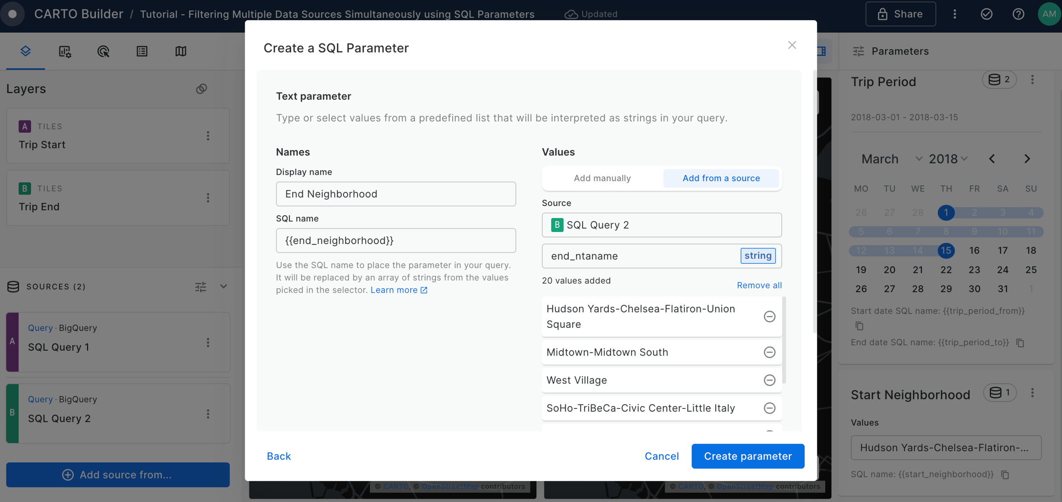This screenshot has width=1062, height=502.
Task: Open Trip Start layer options menu
Action: coord(208,136)
